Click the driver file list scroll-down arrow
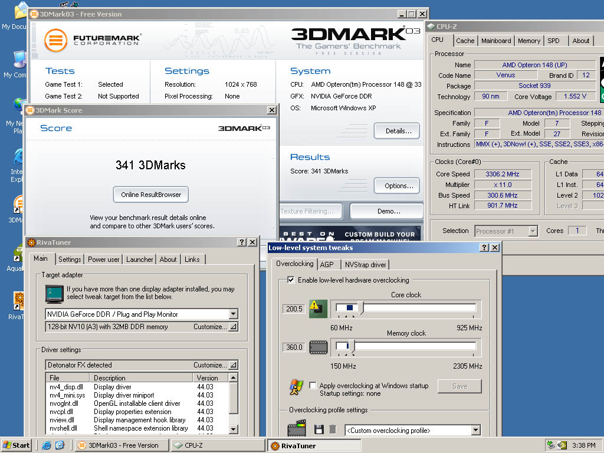The image size is (604, 453). (x=233, y=428)
